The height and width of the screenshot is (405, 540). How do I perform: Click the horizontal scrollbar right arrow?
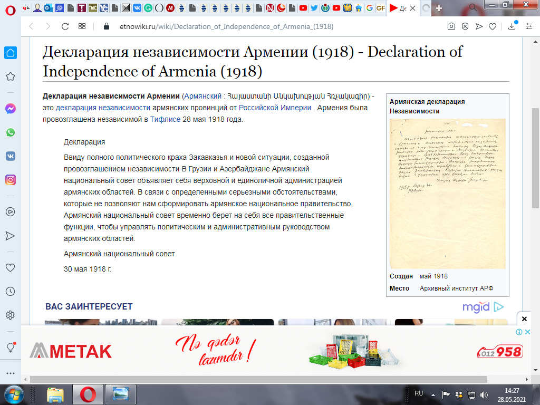pos(527,379)
